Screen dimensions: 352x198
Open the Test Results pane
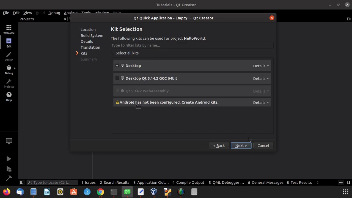(299, 182)
